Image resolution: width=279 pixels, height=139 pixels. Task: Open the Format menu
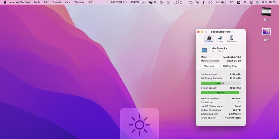click(x=56, y=2)
